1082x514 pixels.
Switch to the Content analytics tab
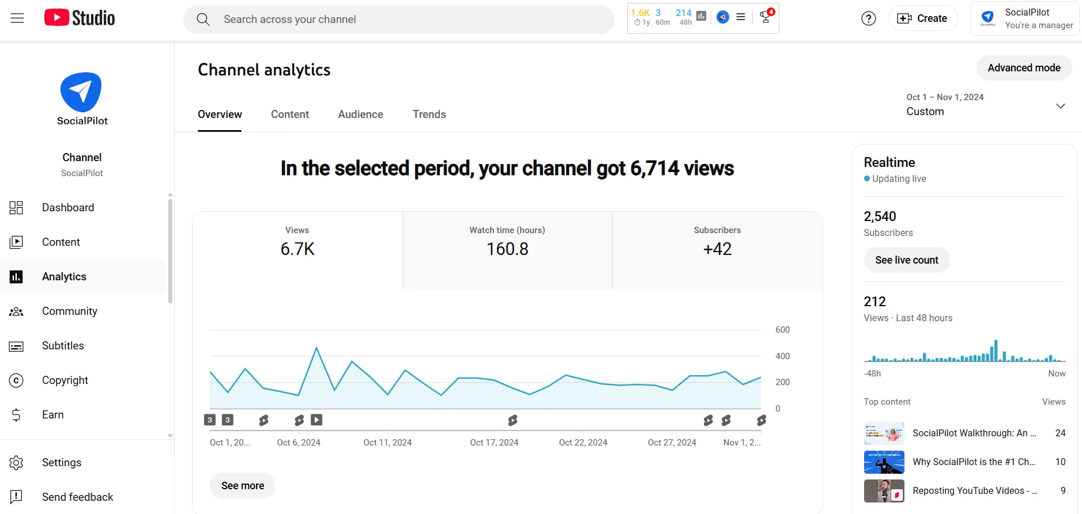[x=290, y=115]
